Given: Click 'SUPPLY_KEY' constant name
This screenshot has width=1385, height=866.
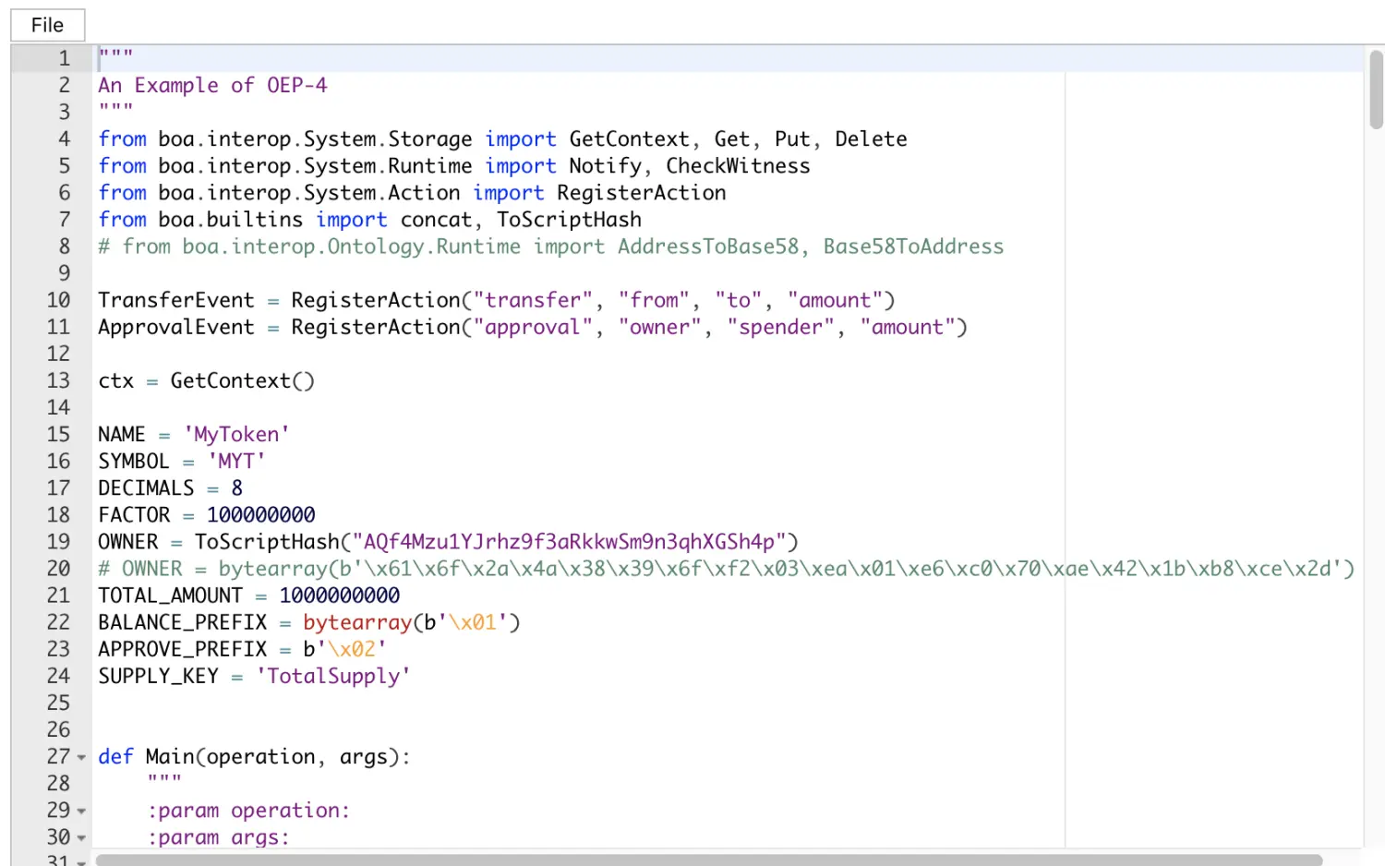Looking at the screenshot, I should pos(158,676).
